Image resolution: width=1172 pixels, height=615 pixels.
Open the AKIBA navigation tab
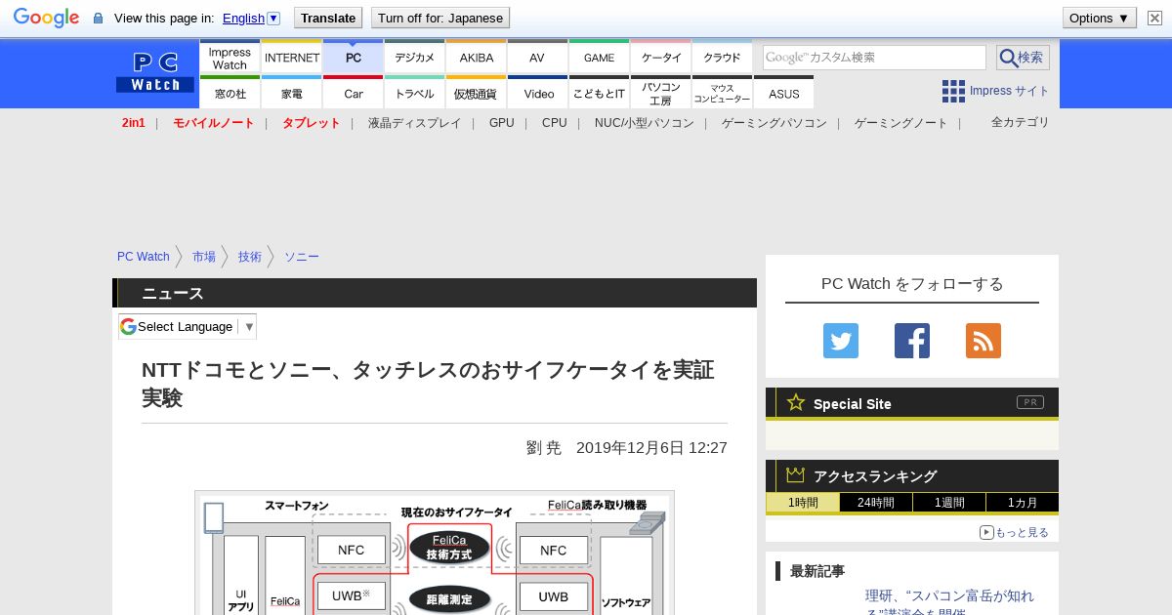click(x=477, y=58)
